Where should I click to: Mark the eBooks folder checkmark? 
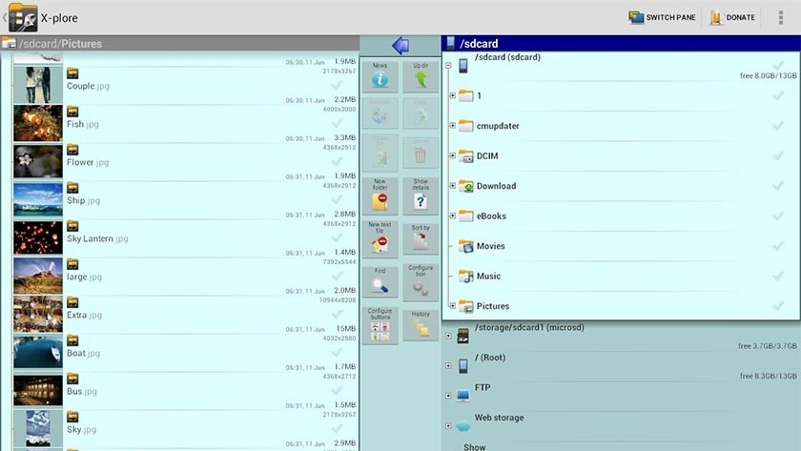[x=778, y=216]
